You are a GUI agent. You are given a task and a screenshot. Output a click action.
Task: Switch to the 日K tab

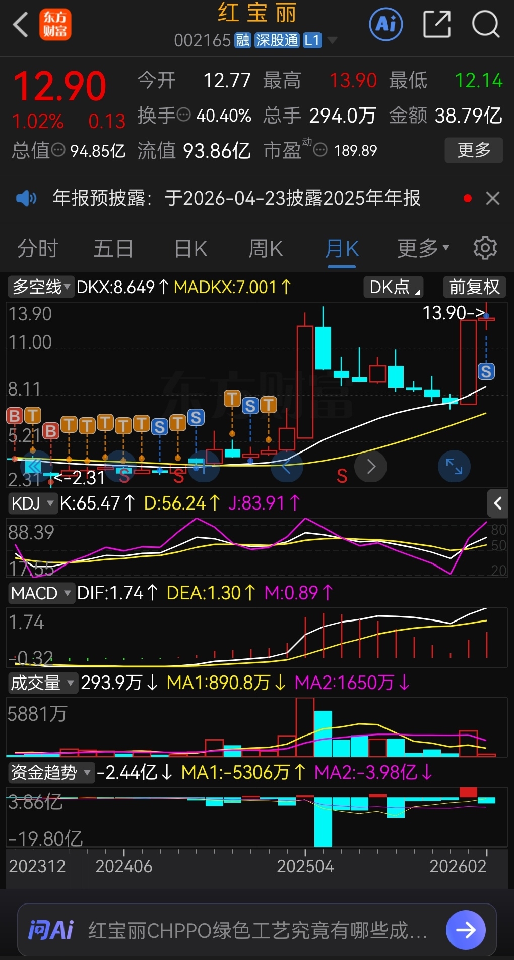tap(191, 249)
